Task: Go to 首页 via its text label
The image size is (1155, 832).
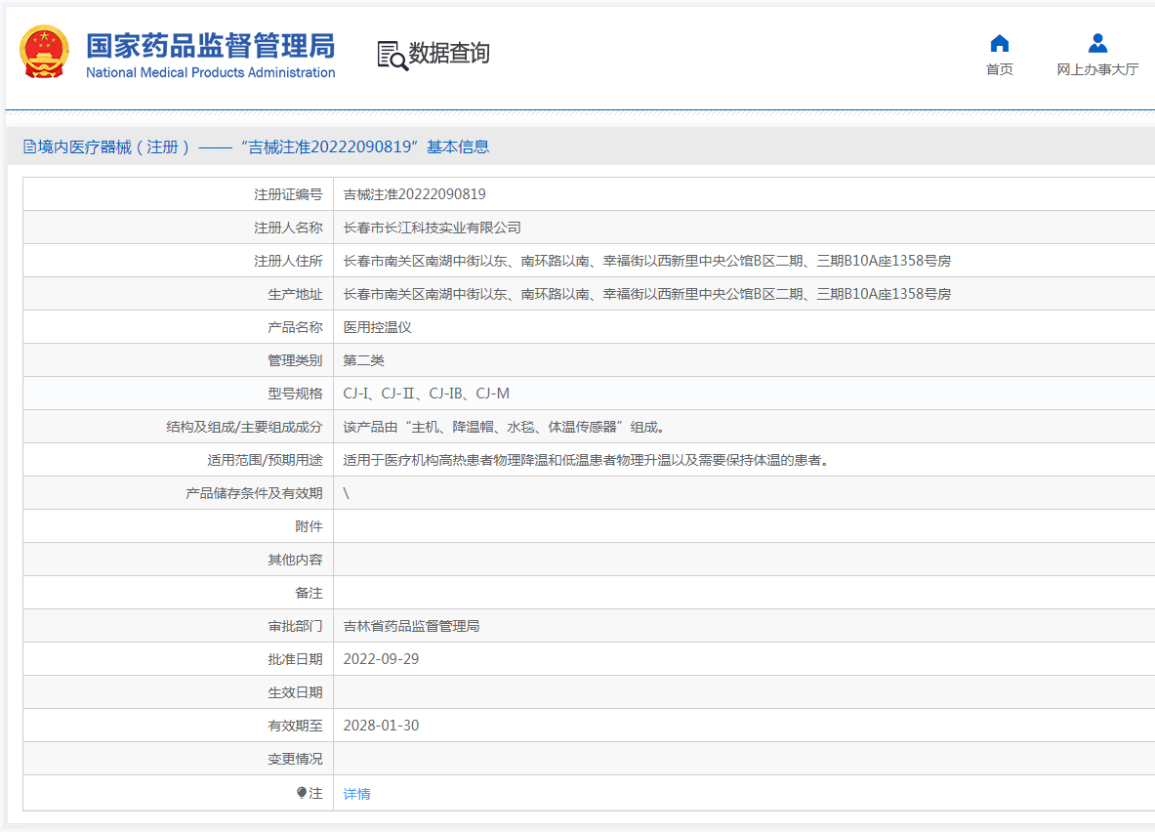Action: pos(999,69)
